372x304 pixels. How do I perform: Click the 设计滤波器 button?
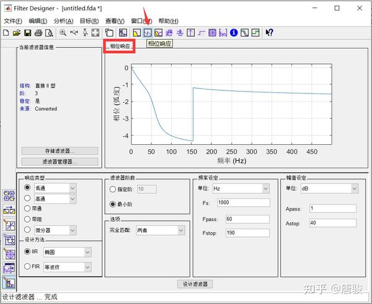pos(195,284)
